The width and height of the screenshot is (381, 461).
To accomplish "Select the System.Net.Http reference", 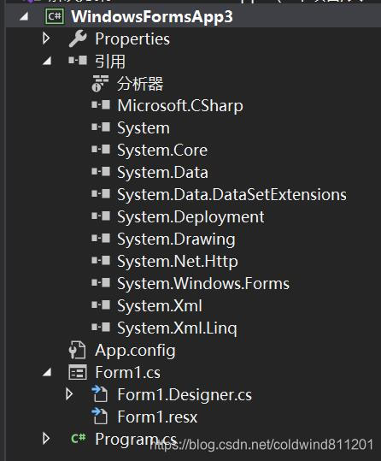I will coord(178,262).
